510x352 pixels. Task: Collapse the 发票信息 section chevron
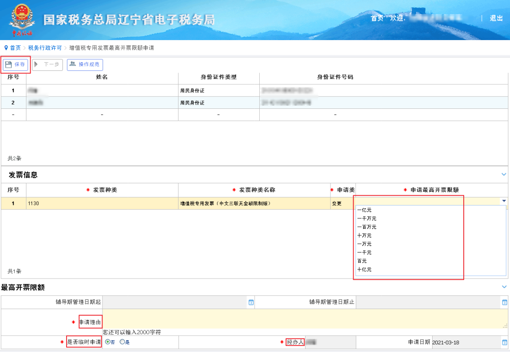504,174
